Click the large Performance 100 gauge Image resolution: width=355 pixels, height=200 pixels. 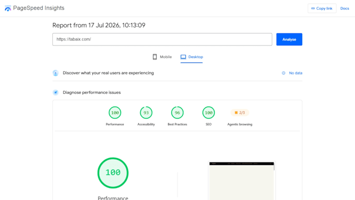coord(113,173)
